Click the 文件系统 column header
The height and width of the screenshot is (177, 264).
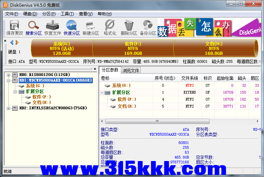[190, 78]
